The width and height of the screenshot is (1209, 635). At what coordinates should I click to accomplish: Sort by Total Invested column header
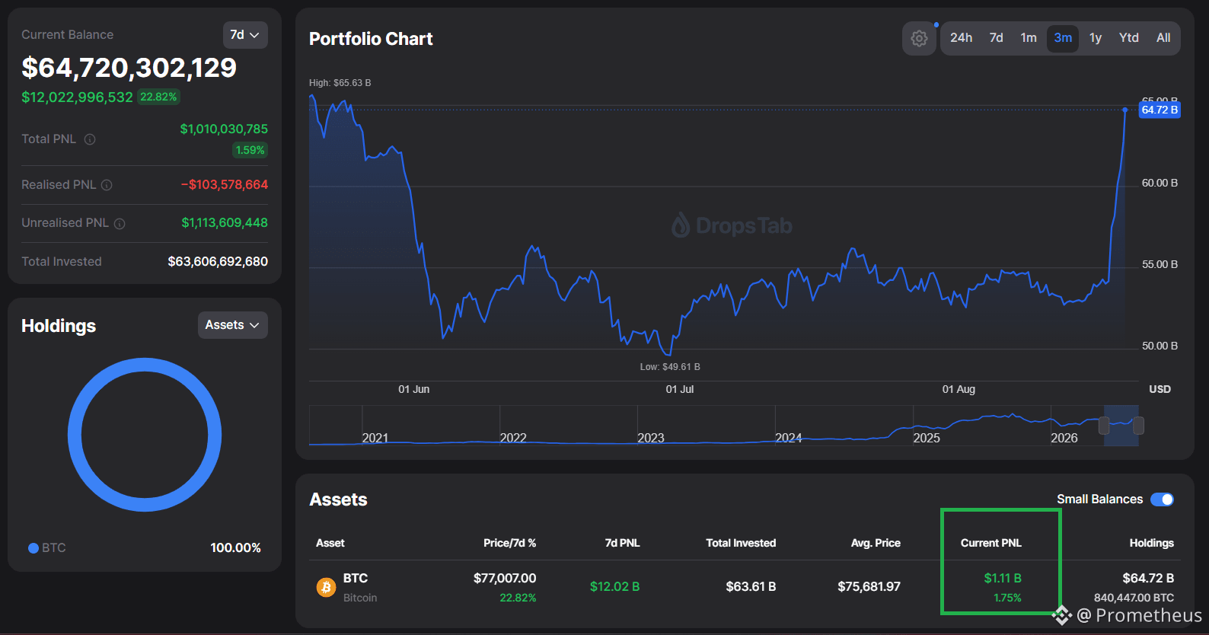pyautogui.click(x=741, y=543)
